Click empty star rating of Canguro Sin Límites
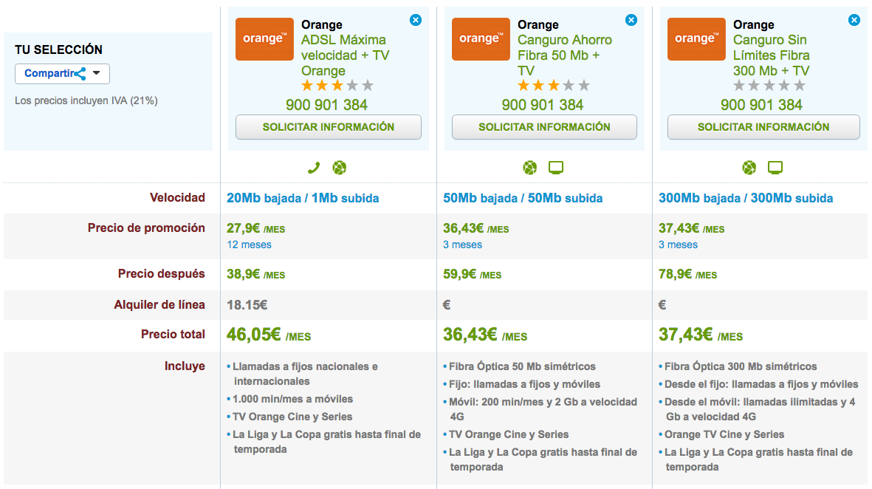The image size is (872, 489). pos(769,86)
